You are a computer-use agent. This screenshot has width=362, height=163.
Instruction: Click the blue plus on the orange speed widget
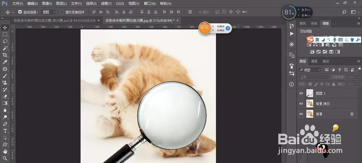pyautogui.click(x=228, y=28)
